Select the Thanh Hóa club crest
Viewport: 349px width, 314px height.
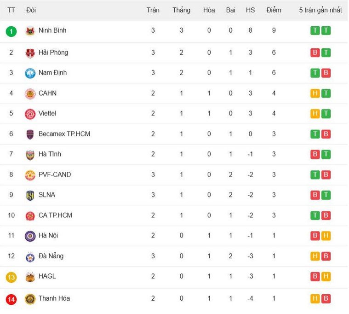click(30, 299)
